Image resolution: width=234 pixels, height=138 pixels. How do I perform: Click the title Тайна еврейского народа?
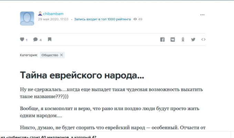click(x=82, y=75)
